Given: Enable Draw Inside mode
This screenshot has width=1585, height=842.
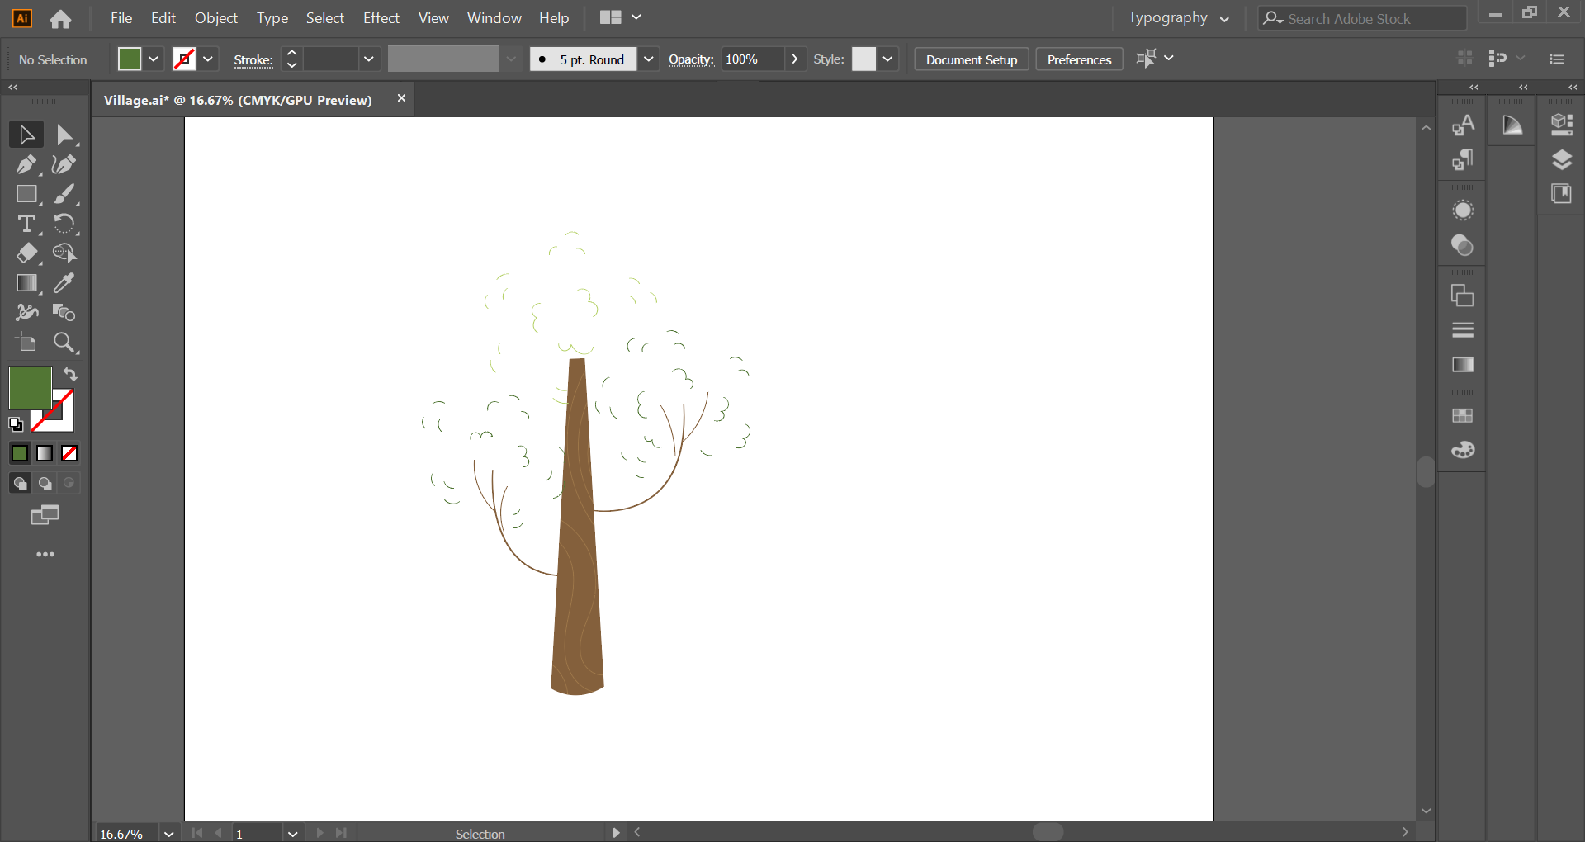Looking at the screenshot, I should tap(69, 483).
